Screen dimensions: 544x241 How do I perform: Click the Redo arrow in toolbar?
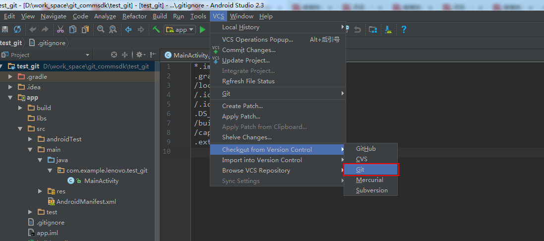point(45,29)
